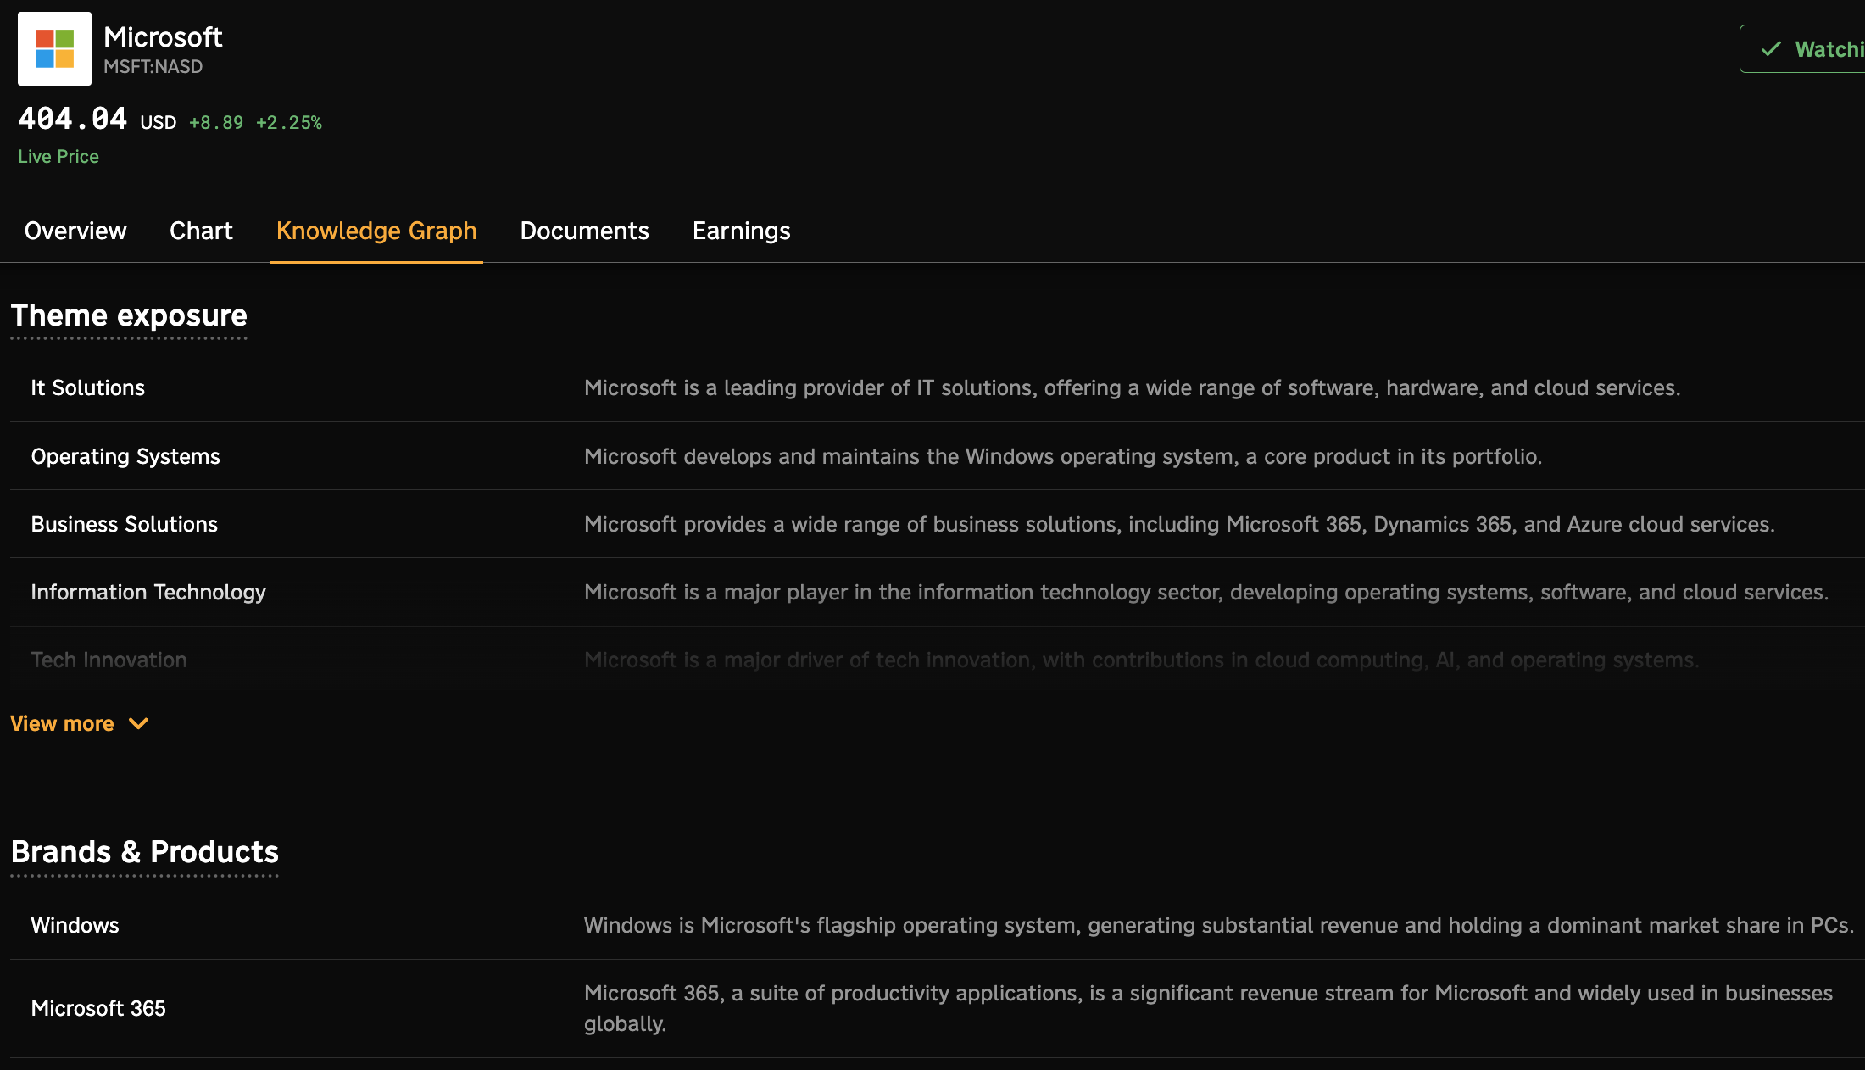Click the Microsoft company name
This screenshot has height=1070, width=1865.
[x=163, y=37]
